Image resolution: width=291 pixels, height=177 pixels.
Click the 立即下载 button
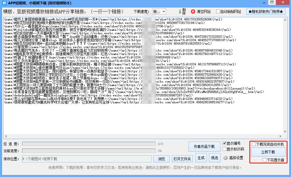pyautogui.click(x=268, y=152)
